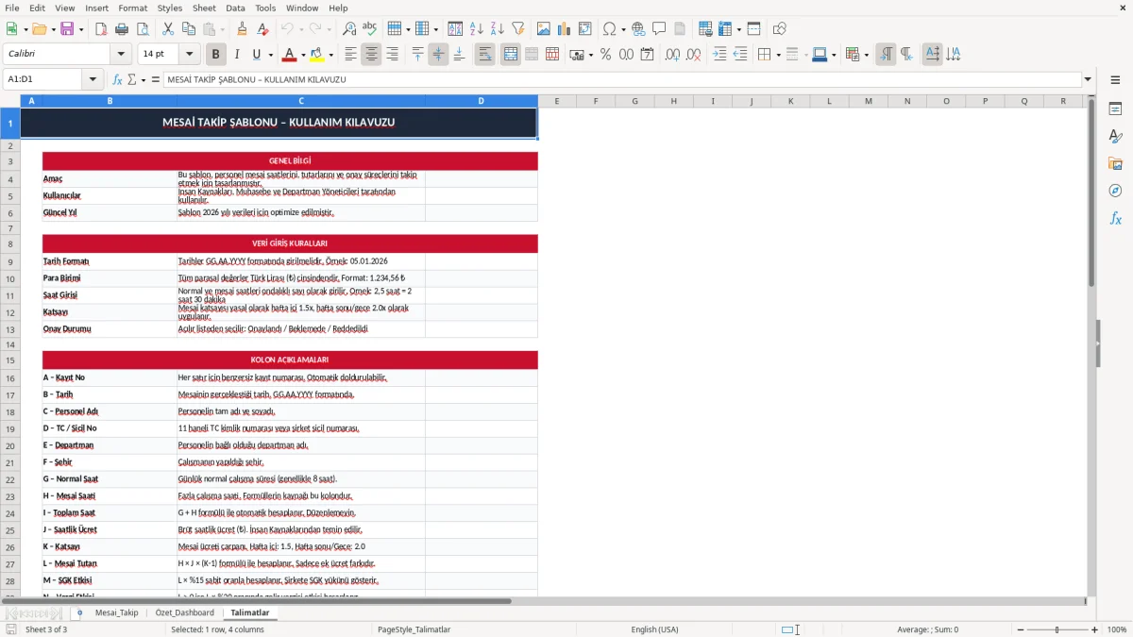Insert Comment speech bubble icon
Viewport: 1133px width, 637px height.
pyautogui.click(x=659, y=29)
